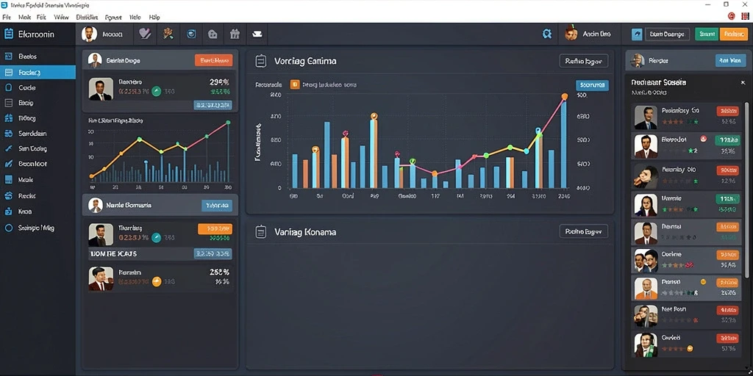This screenshot has width=753, height=376.
Task: Click the blue arrow share icon
Action: pyautogui.click(x=637, y=34)
